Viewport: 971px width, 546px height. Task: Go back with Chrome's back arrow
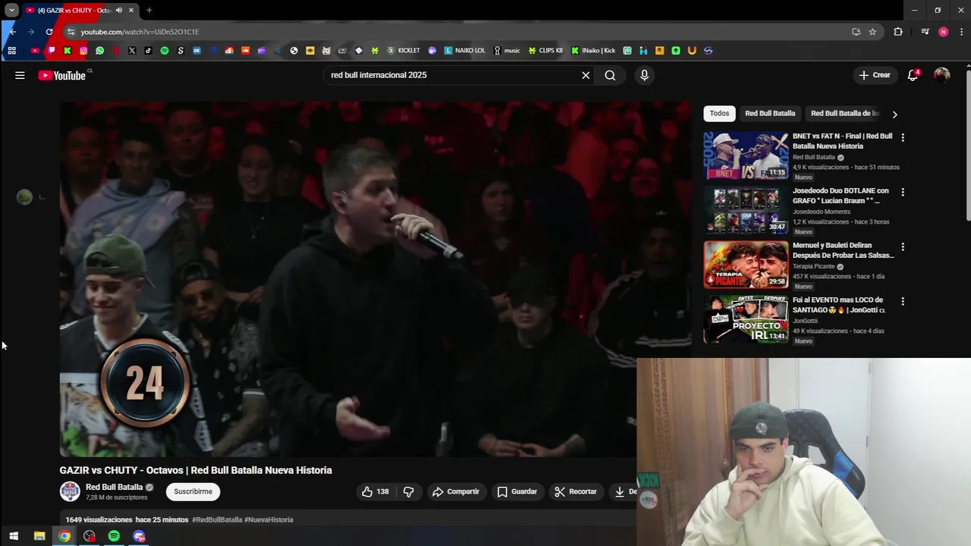12,32
